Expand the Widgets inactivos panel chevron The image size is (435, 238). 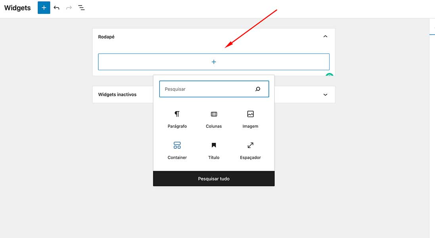click(x=325, y=95)
